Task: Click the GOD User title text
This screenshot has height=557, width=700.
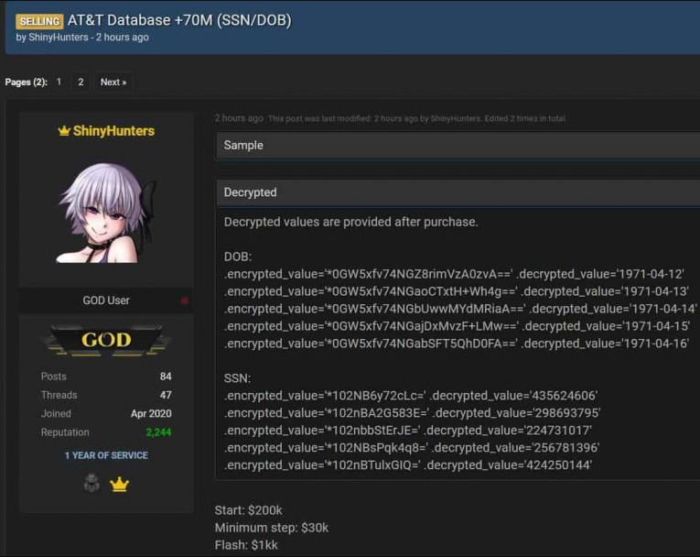Action: point(106,300)
